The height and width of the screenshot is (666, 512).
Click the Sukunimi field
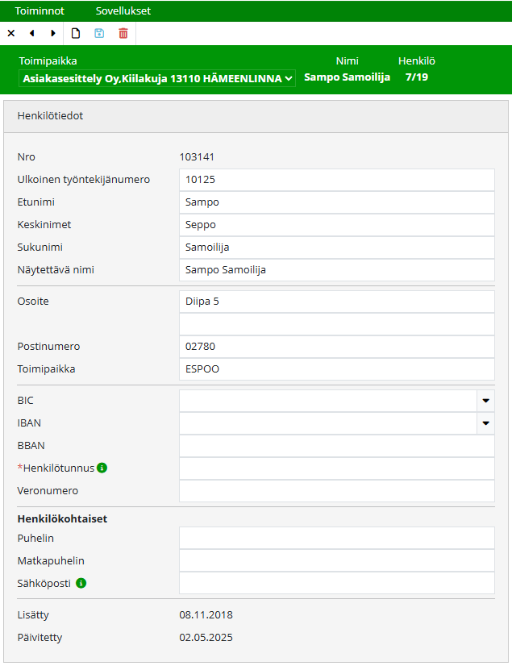[x=336, y=248]
